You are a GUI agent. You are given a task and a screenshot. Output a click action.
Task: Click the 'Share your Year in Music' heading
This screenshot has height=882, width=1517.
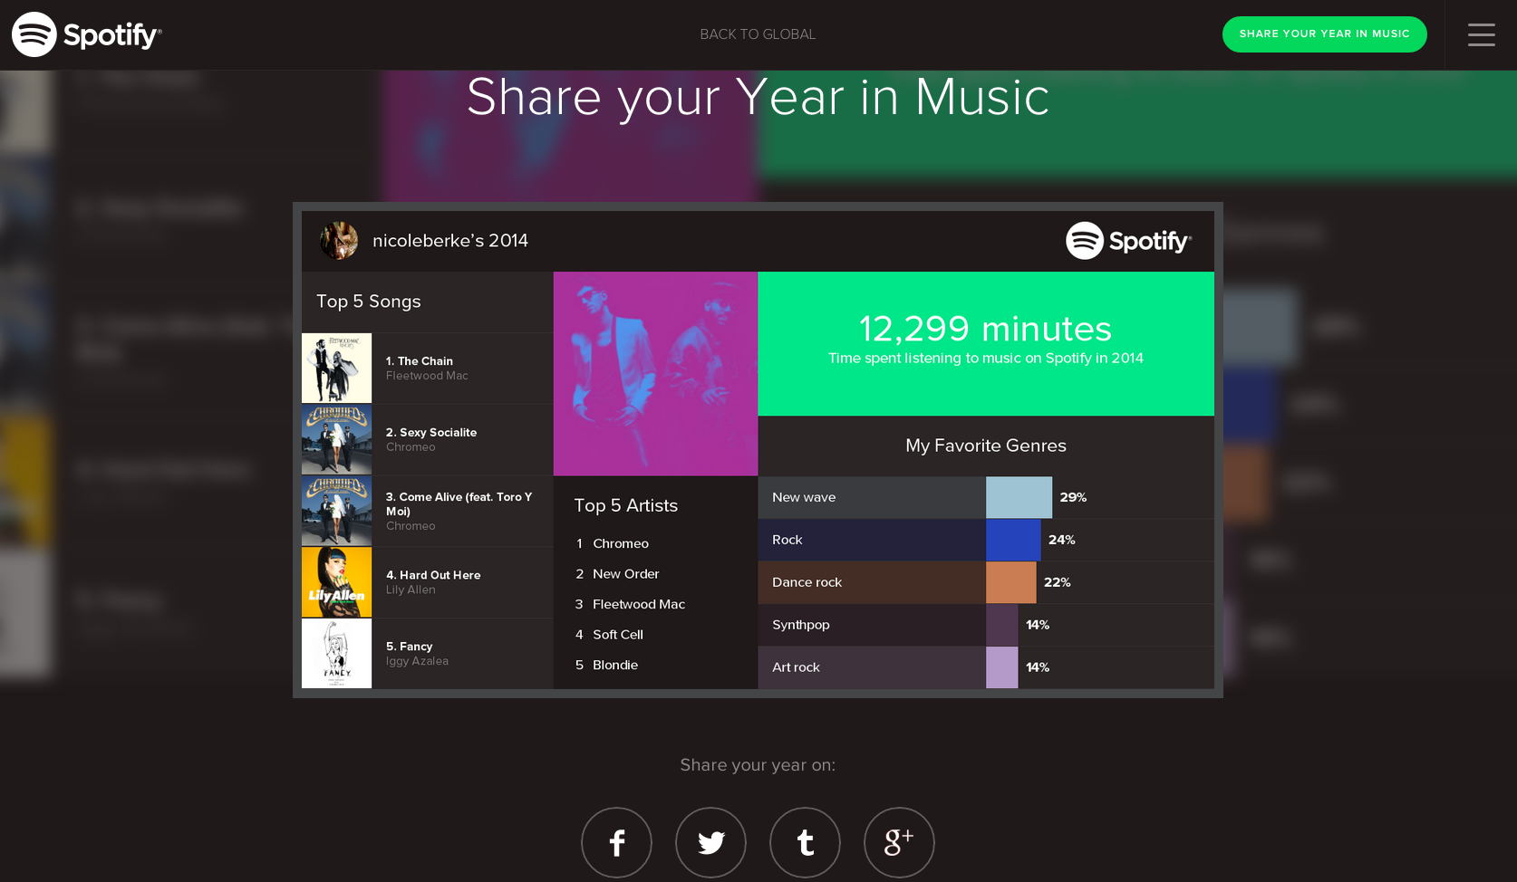(758, 97)
